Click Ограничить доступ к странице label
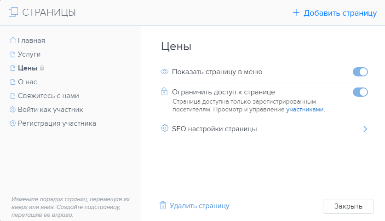Viewport: 385px width, 221px height. 224,92
